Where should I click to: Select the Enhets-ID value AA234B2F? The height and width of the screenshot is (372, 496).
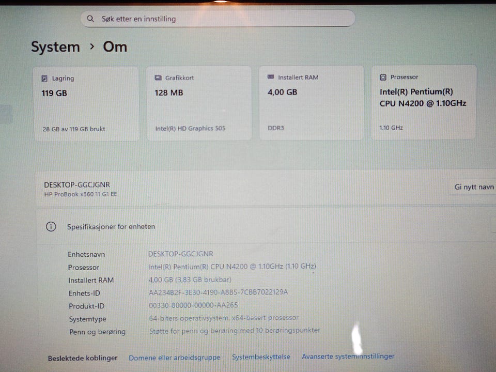(218, 292)
